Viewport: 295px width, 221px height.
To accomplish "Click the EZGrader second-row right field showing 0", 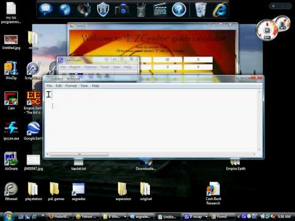I will 198,67.
